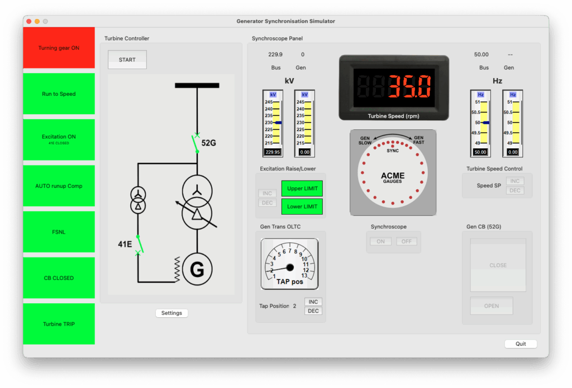This screenshot has height=388, width=572.
Task: Click the Gen CB CLOSE button
Action: click(x=498, y=265)
